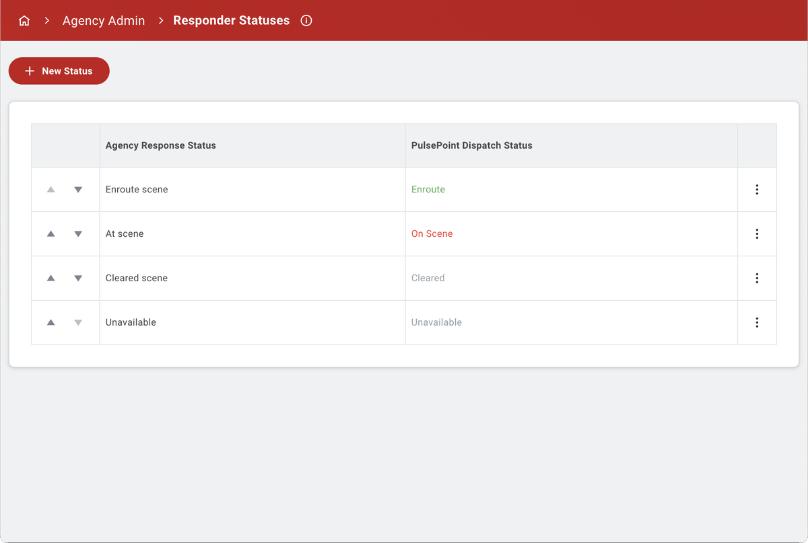Click the Agency Response Status column header
The image size is (808, 543).
pyautogui.click(x=160, y=145)
